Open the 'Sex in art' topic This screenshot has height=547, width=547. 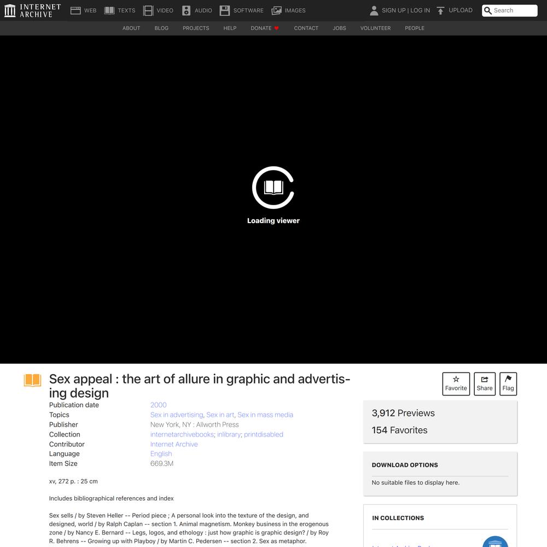coord(220,415)
